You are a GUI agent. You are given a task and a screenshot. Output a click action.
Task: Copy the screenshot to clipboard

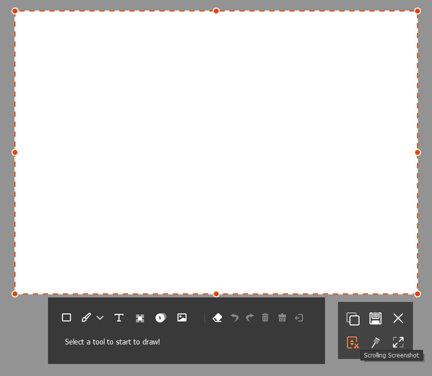[x=353, y=318]
